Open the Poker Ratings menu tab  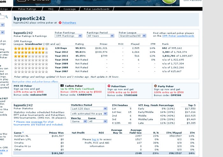[27, 9]
